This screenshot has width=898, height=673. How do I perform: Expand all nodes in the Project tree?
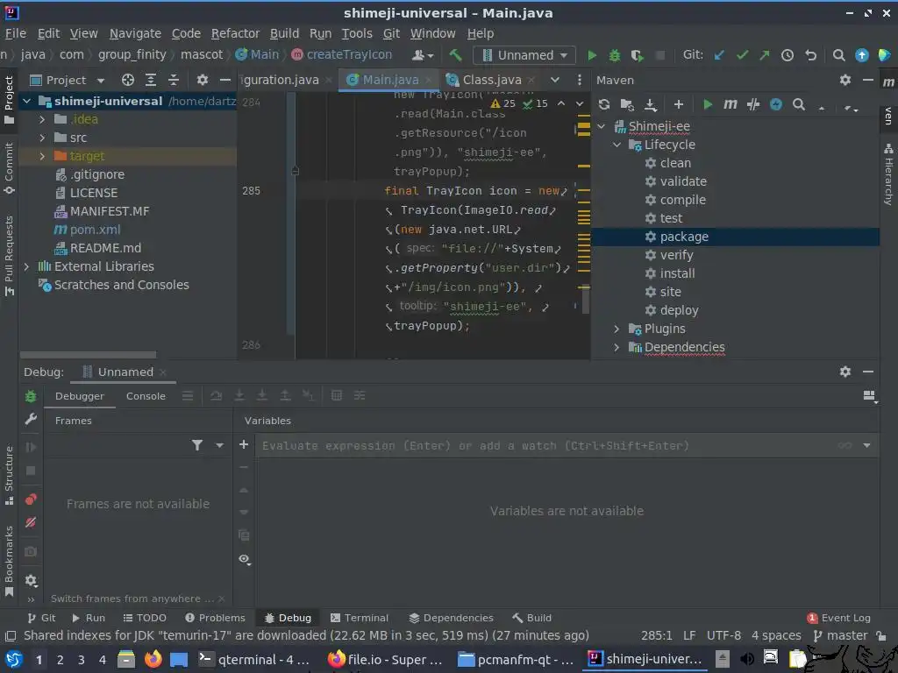(151, 80)
